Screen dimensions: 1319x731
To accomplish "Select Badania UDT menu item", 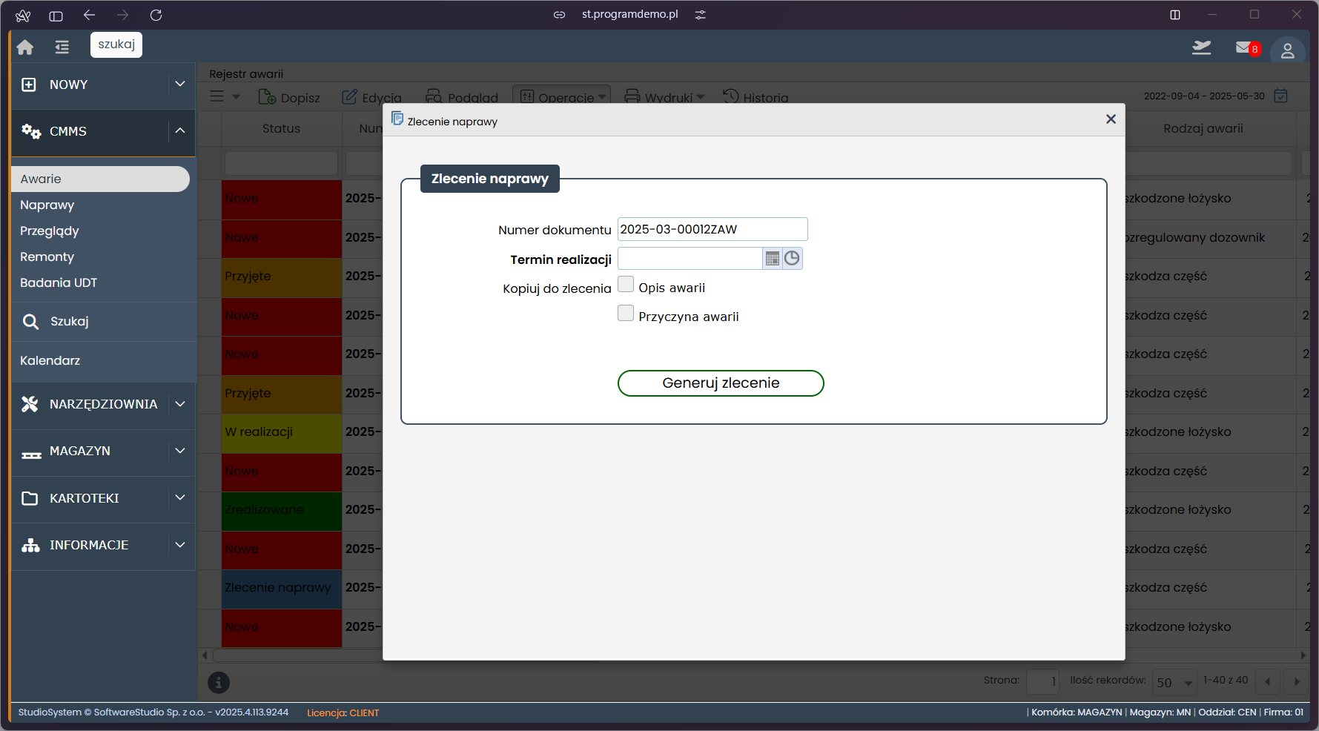I will point(59,283).
